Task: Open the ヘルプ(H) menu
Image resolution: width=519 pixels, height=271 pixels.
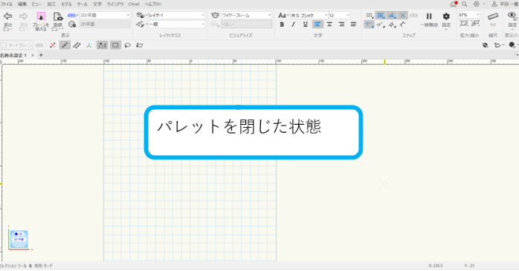Action: coord(152,4)
